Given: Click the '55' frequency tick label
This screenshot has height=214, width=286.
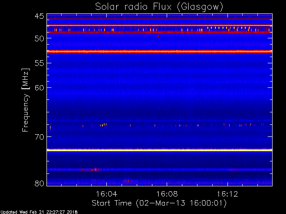Looking at the screenshot, I should (x=39, y=63).
